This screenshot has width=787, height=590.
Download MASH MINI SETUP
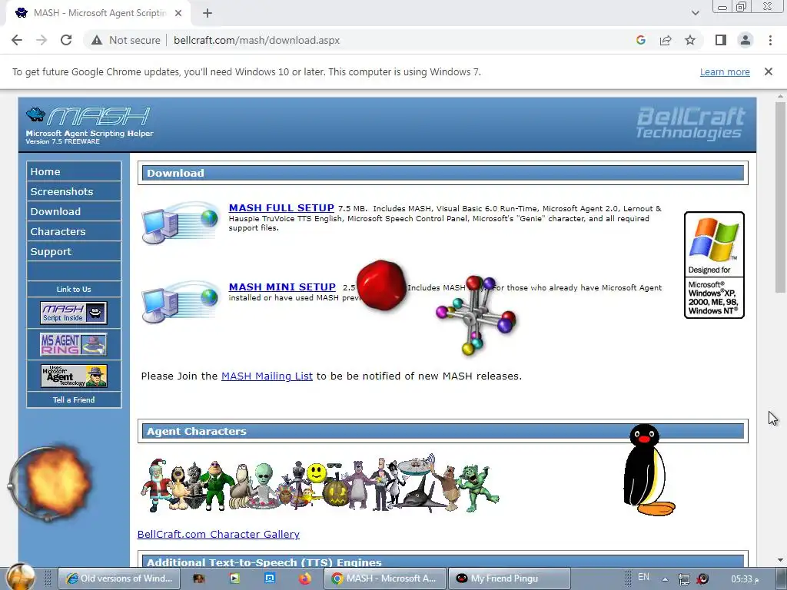(282, 287)
